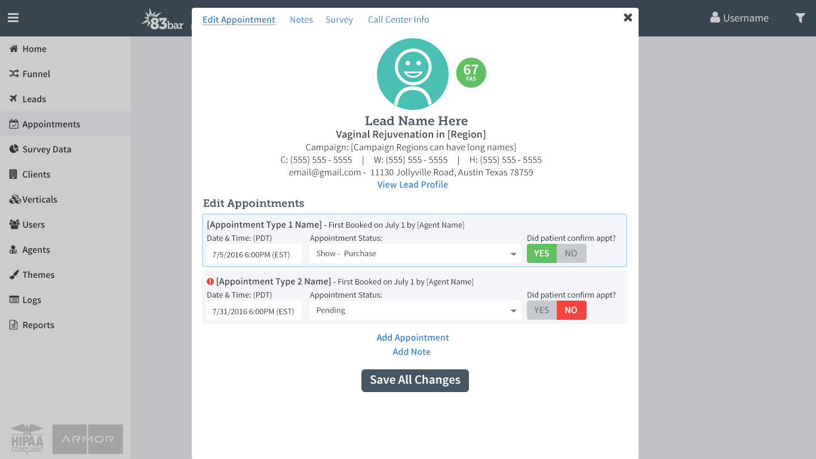Switch to the Notes tab

301,20
